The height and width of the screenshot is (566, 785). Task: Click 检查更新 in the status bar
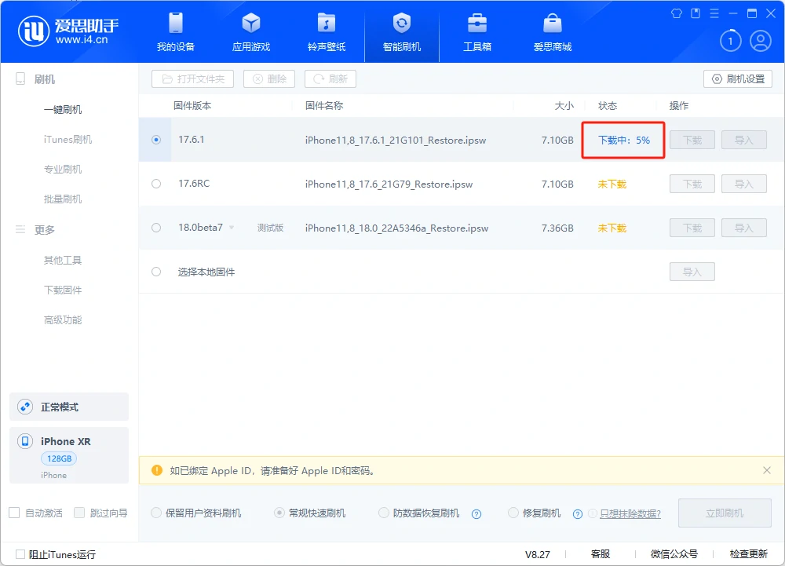(x=748, y=554)
